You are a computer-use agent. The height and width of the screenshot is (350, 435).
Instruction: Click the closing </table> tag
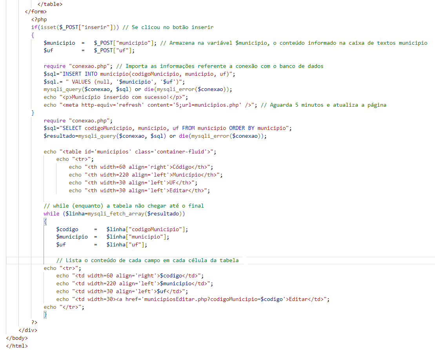pos(50,4)
